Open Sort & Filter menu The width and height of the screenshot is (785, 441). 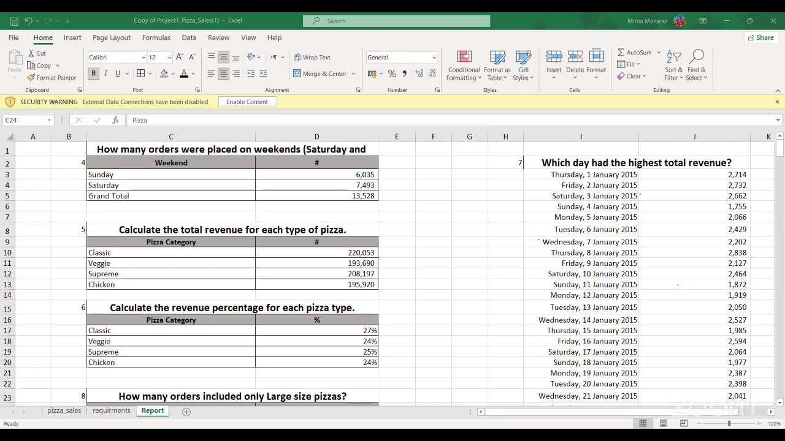pos(673,66)
